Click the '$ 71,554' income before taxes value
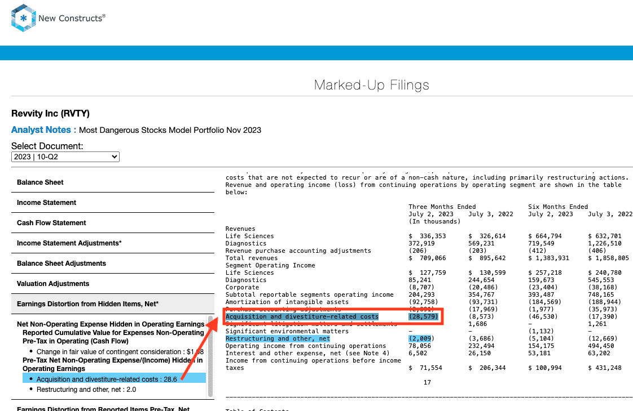The width and height of the screenshot is (633, 411). (425, 368)
